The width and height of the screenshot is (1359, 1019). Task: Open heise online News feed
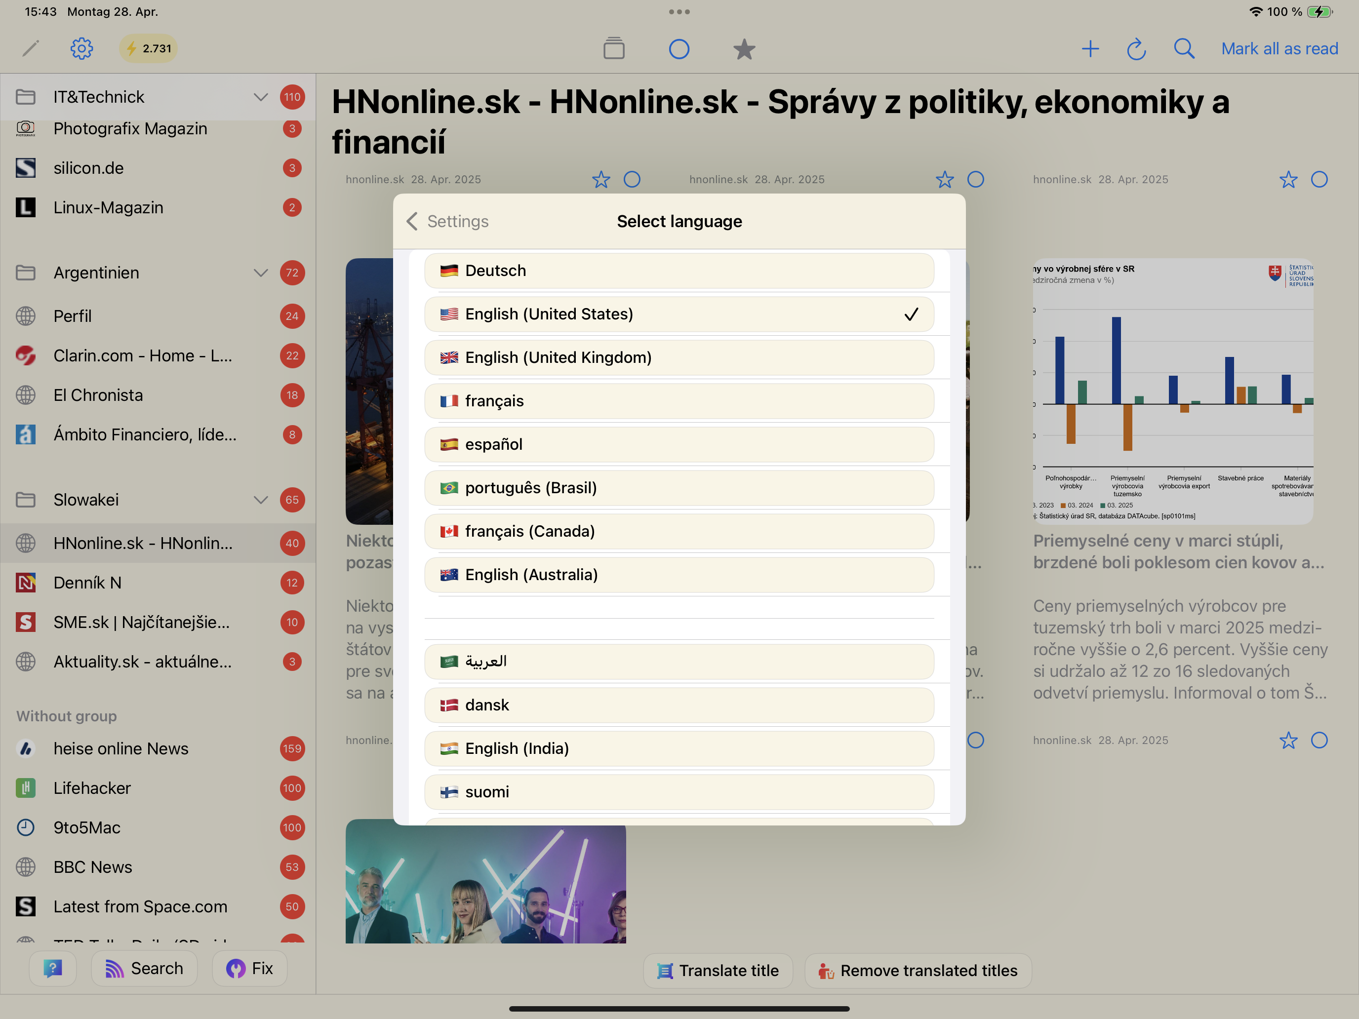pyautogui.click(x=158, y=749)
